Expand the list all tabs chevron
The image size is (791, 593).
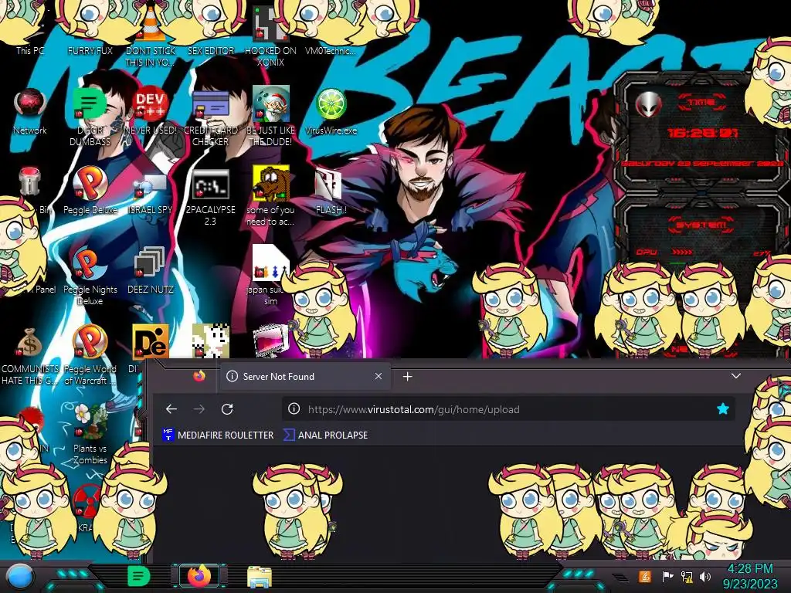(x=736, y=376)
